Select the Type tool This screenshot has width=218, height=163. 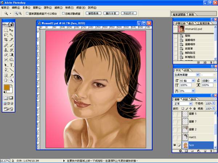click(11, 65)
